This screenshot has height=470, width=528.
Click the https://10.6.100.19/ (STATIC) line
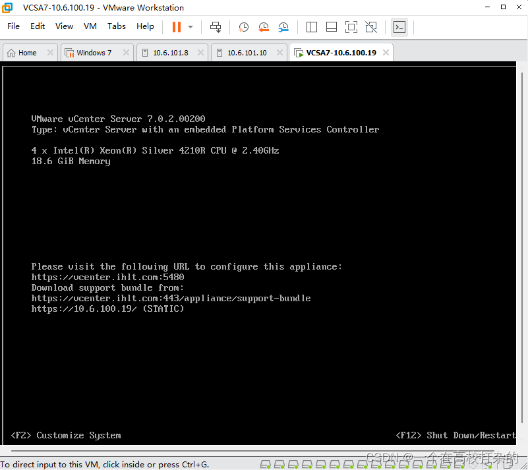pyautogui.click(x=107, y=308)
